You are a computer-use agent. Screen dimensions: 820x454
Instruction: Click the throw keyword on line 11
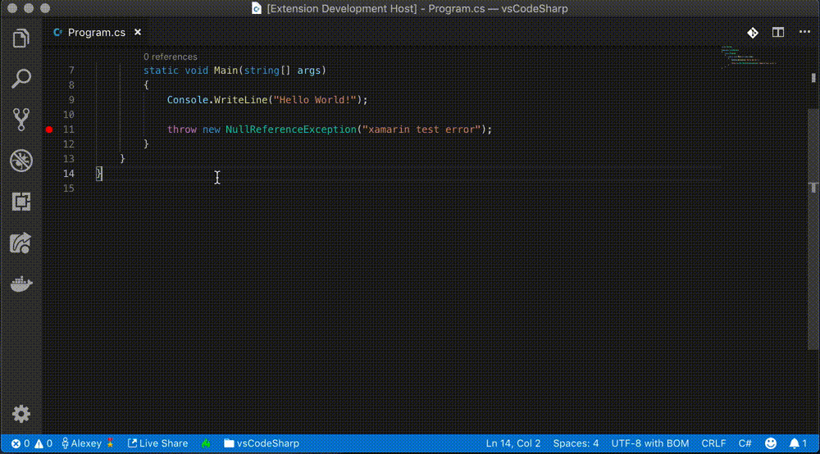click(182, 129)
